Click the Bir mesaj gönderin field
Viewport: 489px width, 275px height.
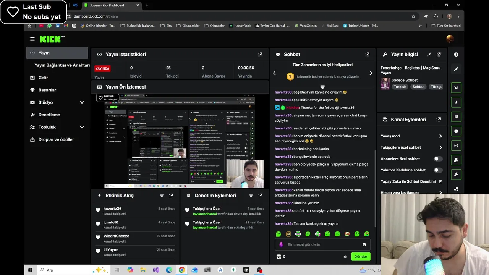322,244
